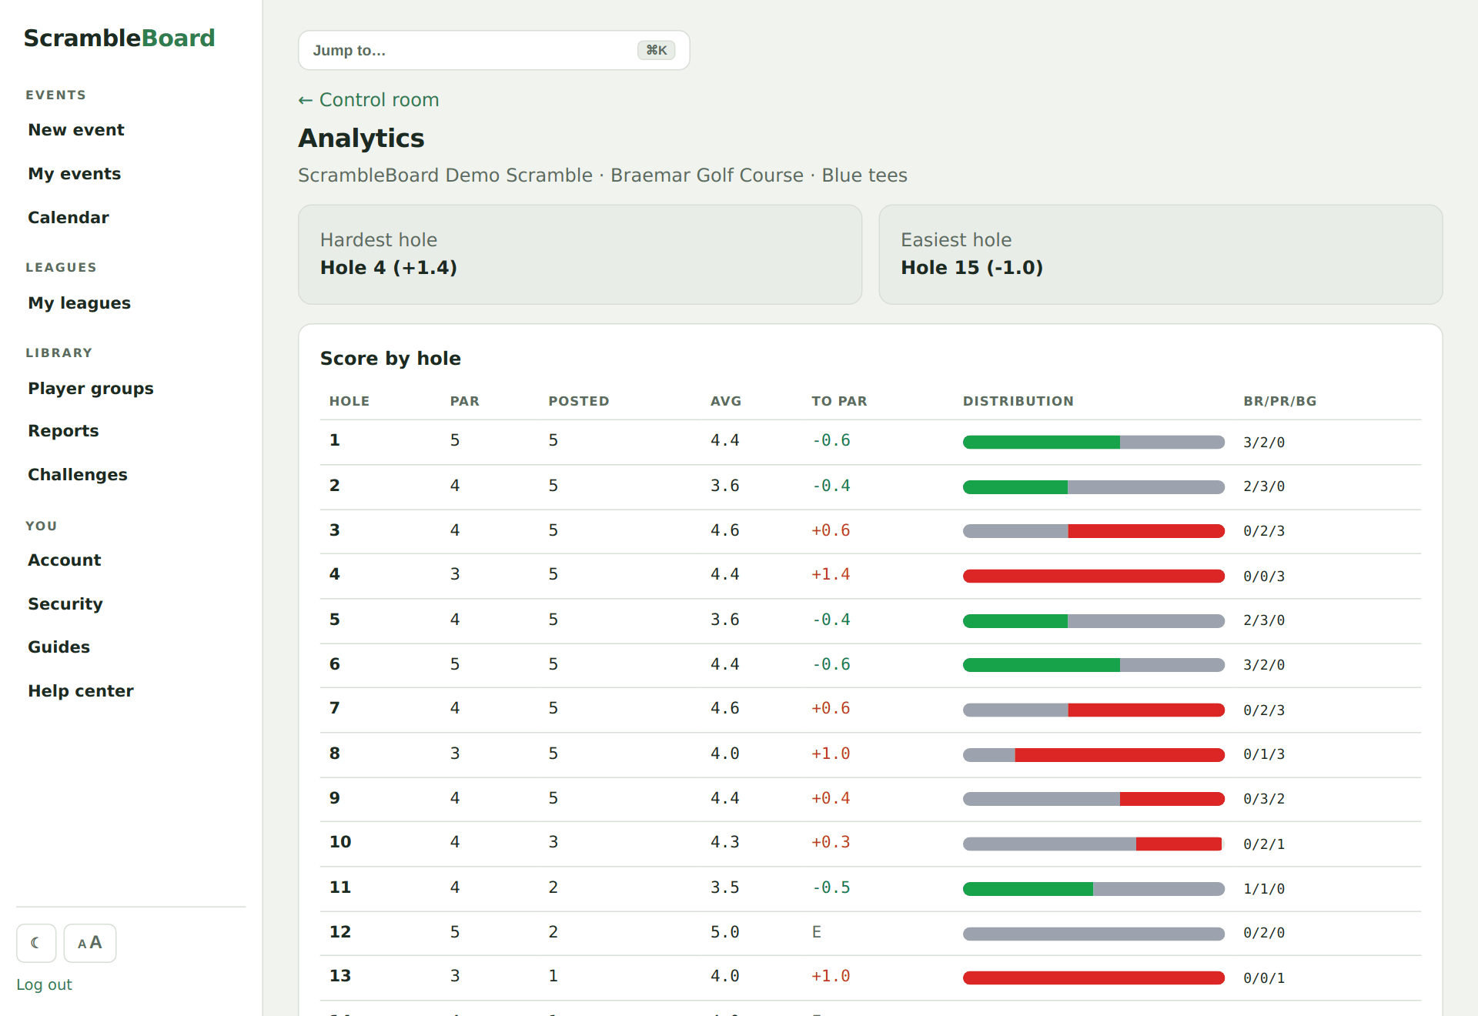Select hole number 1 row label

[334, 440]
